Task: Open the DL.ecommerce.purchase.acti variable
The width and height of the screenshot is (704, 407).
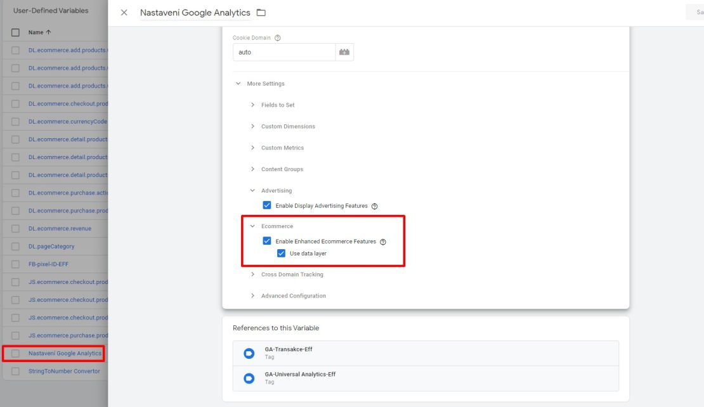Action: [68, 193]
